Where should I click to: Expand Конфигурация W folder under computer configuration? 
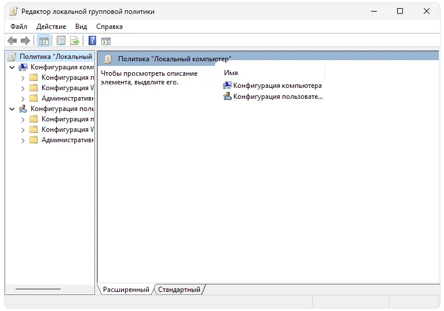(x=23, y=88)
